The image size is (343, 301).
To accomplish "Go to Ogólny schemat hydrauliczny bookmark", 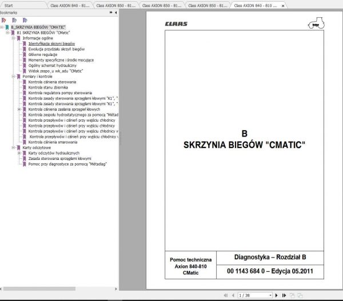I will click(x=53, y=66).
